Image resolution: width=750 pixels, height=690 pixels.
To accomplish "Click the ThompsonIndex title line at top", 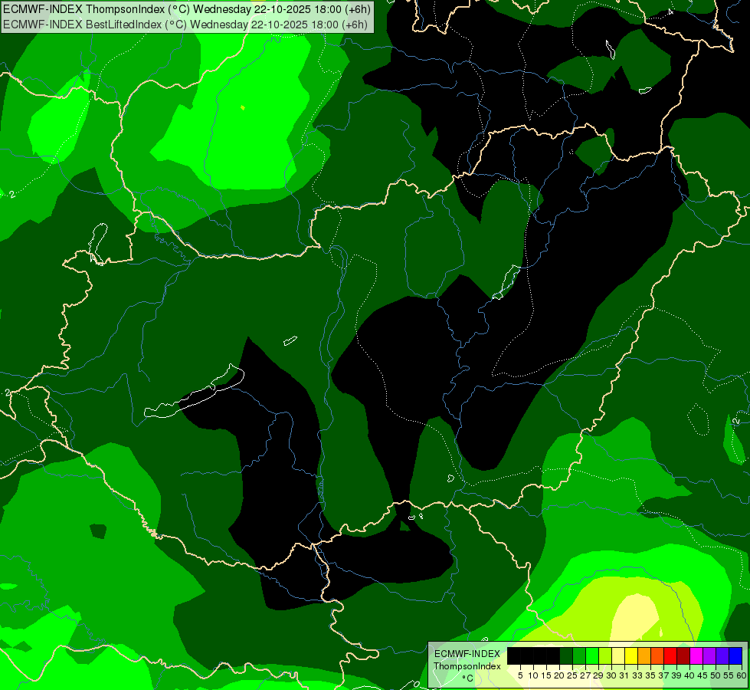I will pos(187,8).
